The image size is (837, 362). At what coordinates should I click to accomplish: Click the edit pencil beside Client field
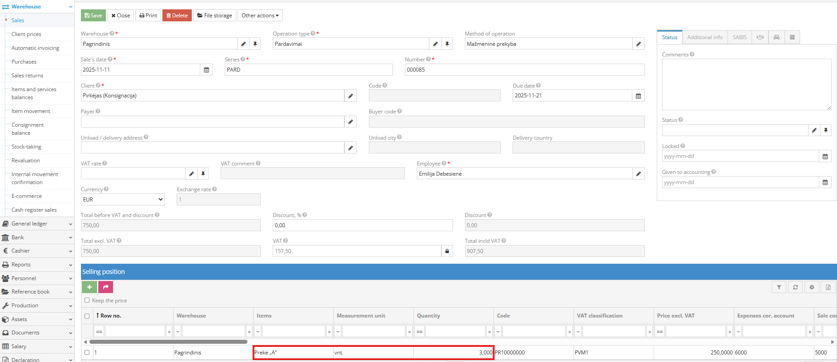click(x=351, y=96)
